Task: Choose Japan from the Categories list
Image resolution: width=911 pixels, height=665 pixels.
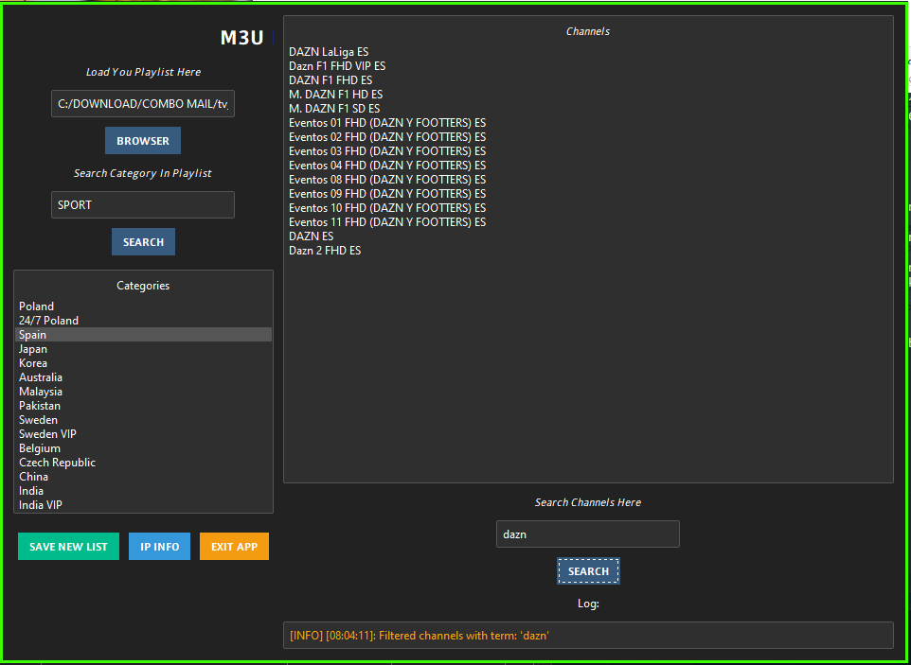Action: click(x=144, y=349)
